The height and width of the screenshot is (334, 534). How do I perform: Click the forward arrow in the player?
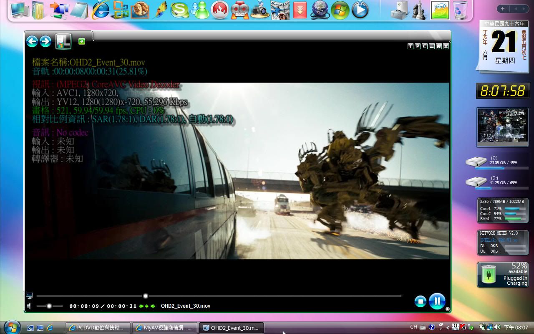(x=45, y=41)
